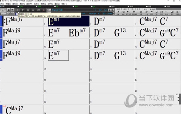The height and width of the screenshot is (114, 181).
Task: Click the big L lyrics icon
Action: pos(166,12)
